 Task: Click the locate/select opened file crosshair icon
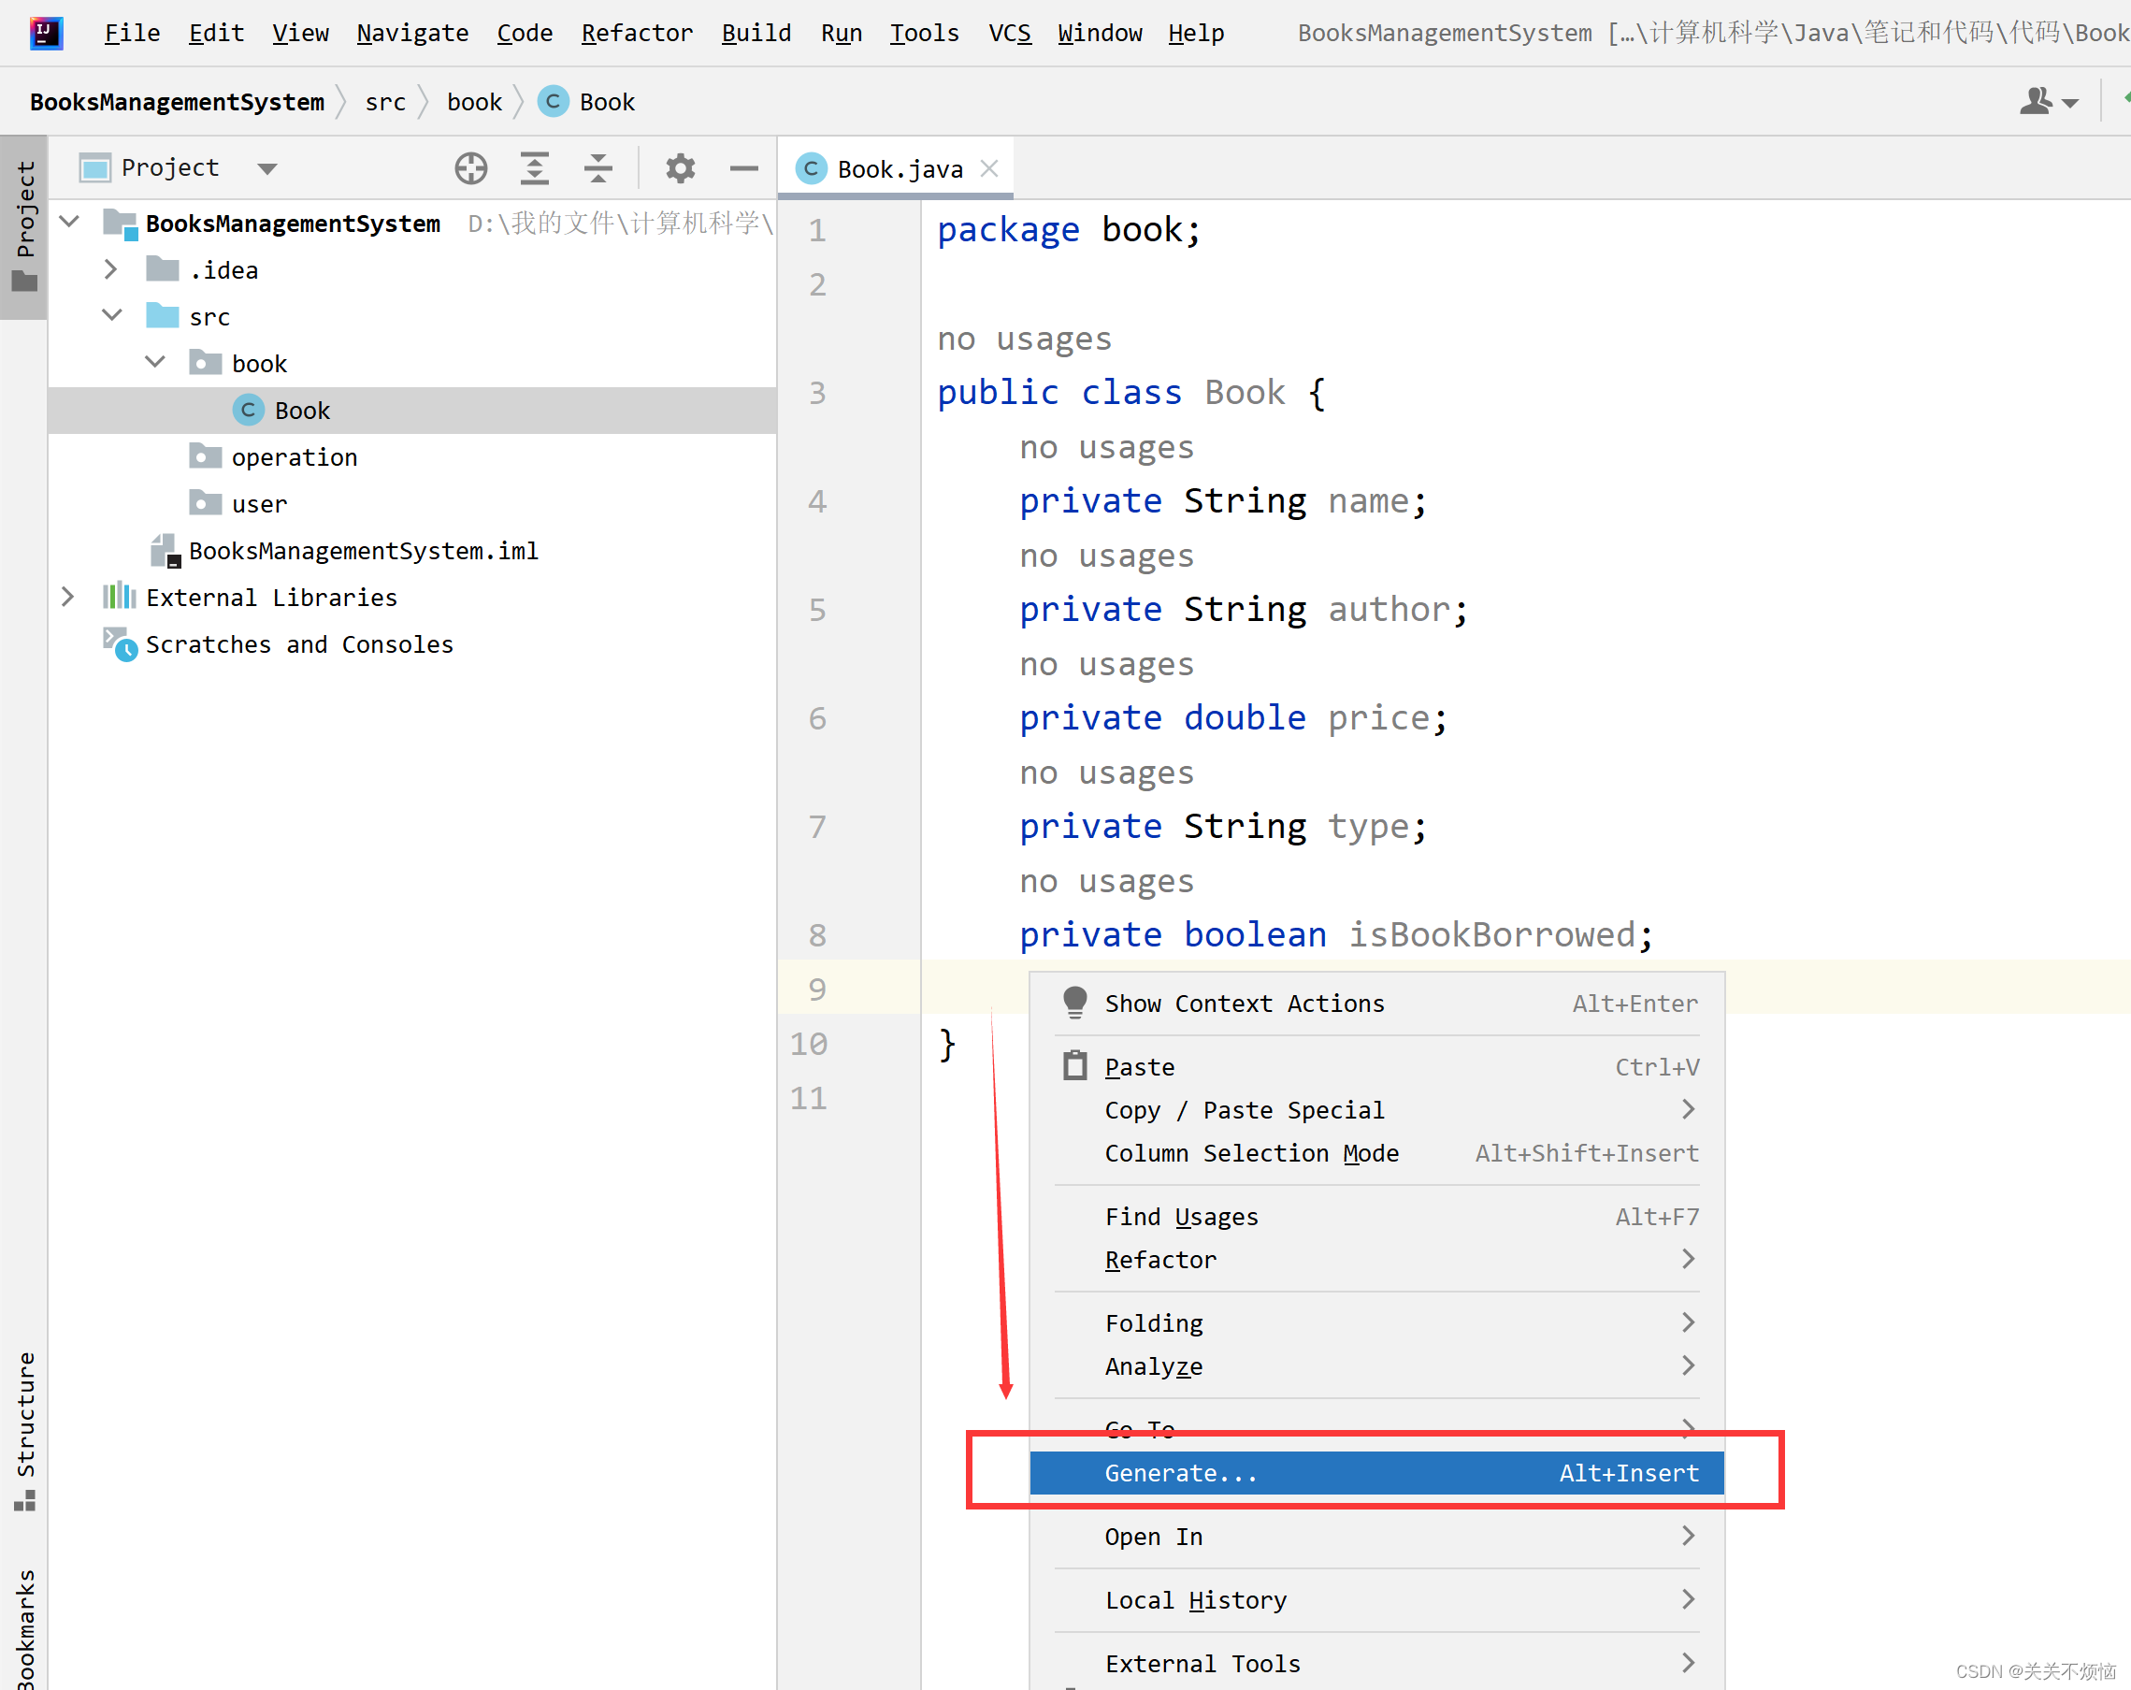point(470,168)
